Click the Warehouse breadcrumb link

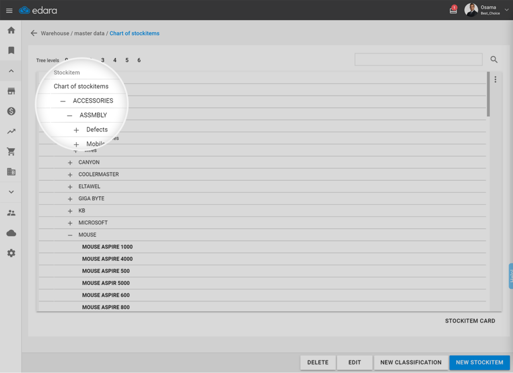(x=55, y=34)
